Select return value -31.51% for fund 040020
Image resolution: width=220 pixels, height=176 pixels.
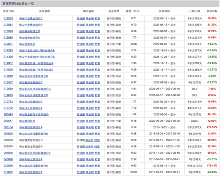coord(212,159)
